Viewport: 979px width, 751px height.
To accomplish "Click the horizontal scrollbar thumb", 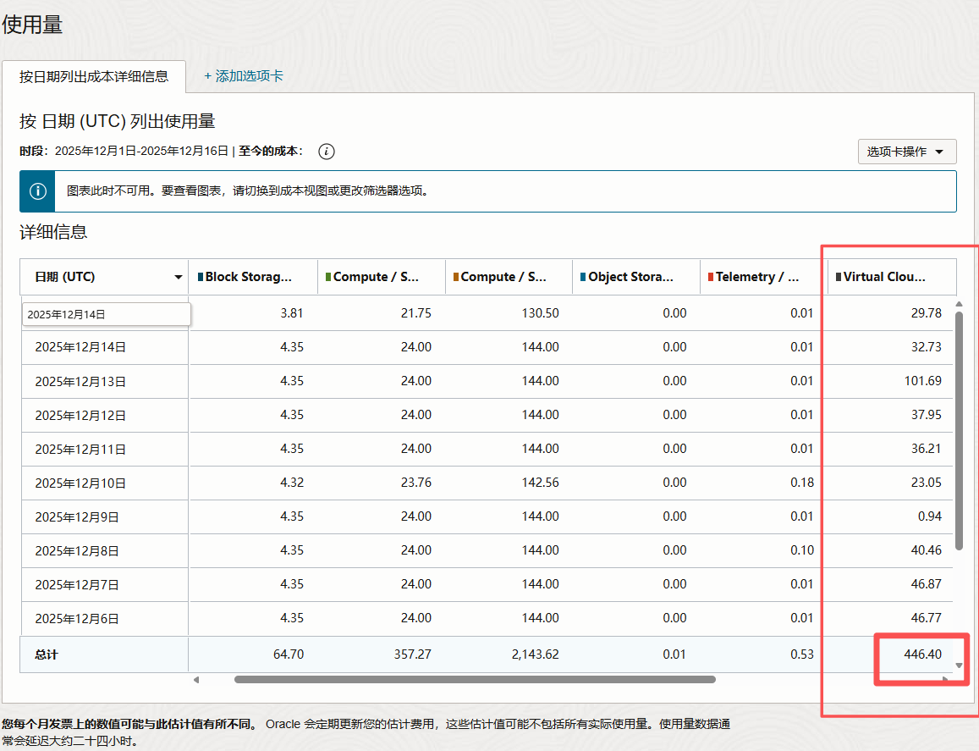I will coord(474,679).
